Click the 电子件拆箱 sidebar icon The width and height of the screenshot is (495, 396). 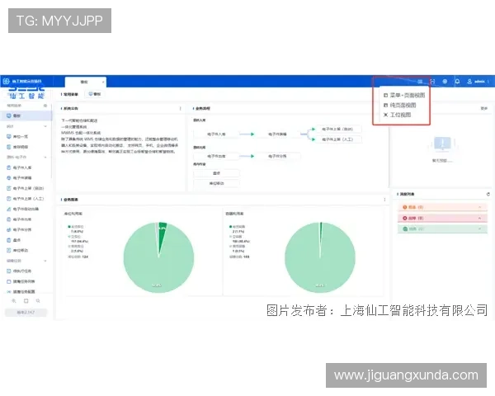point(9,178)
